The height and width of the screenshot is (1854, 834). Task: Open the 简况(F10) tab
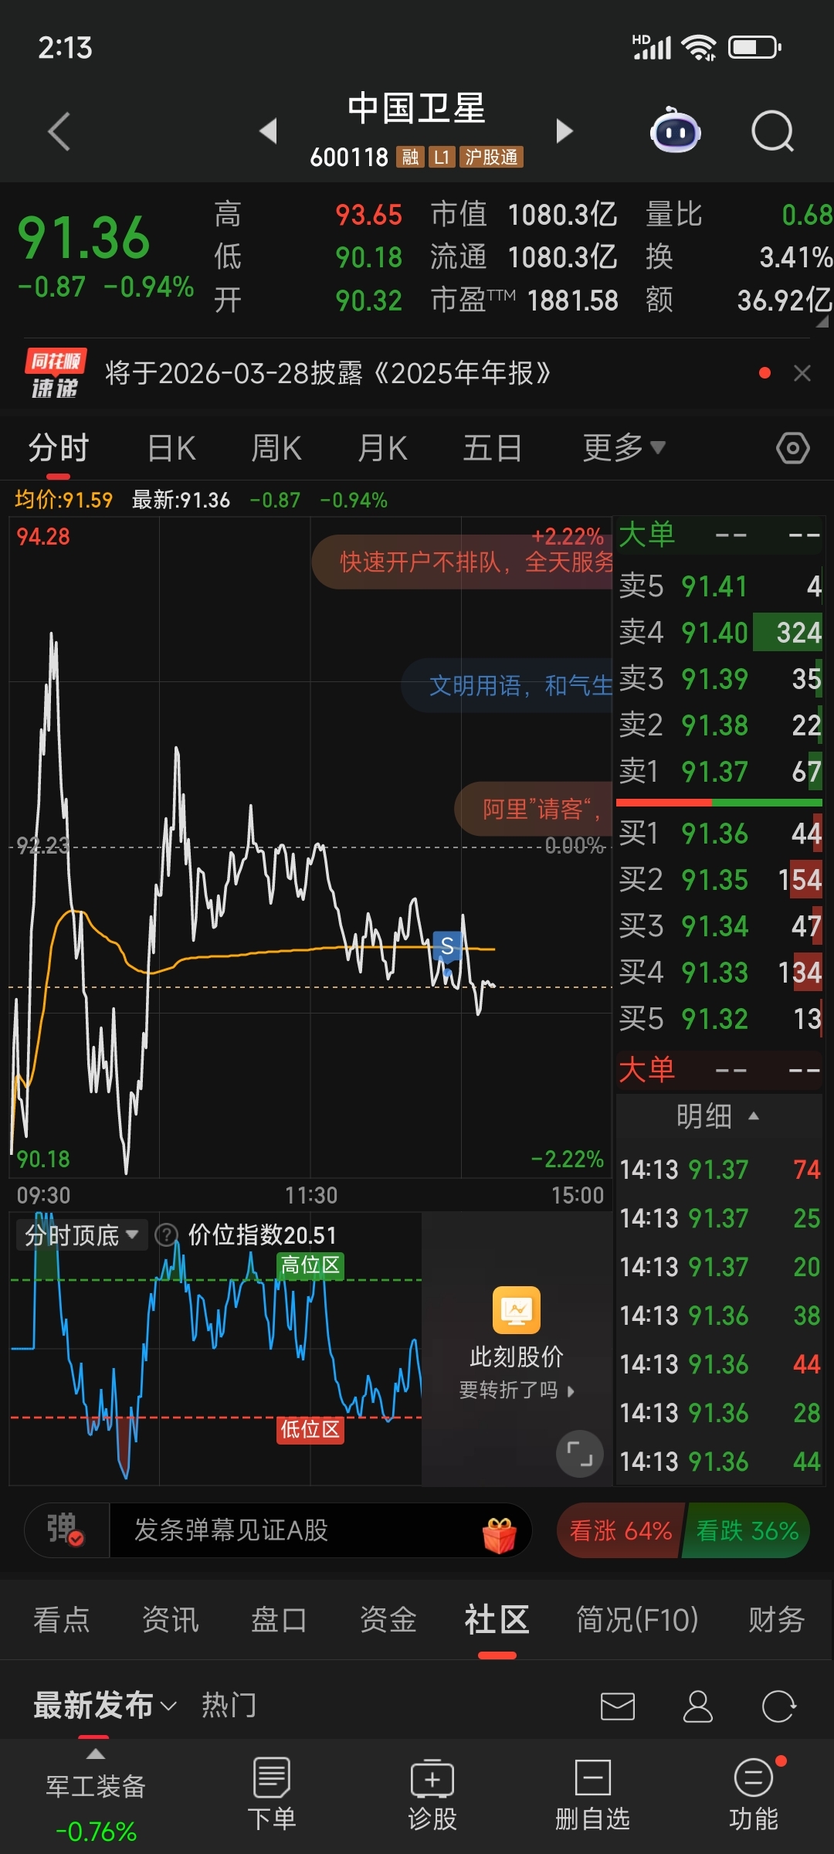[637, 1619]
